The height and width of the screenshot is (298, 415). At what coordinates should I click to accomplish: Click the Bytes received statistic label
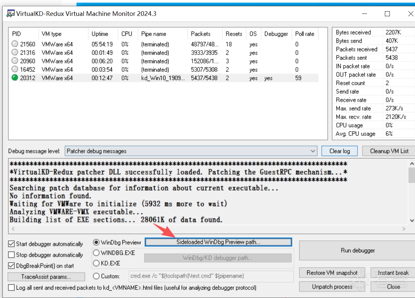[x=353, y=32]
